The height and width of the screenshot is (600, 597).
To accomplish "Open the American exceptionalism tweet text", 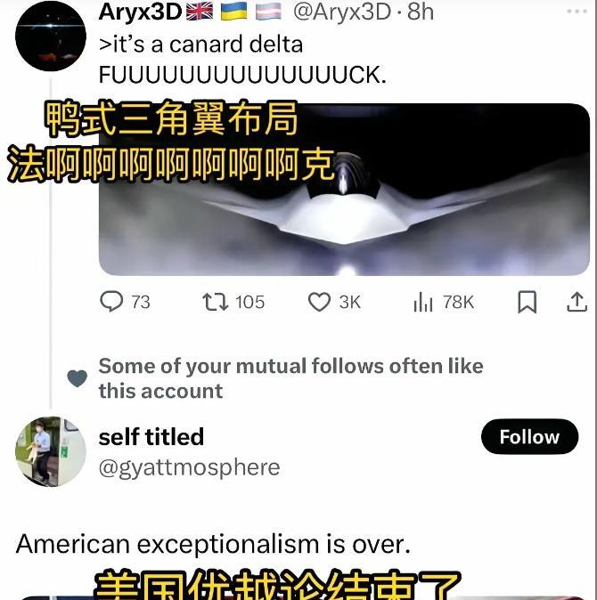I will point(213,544).
